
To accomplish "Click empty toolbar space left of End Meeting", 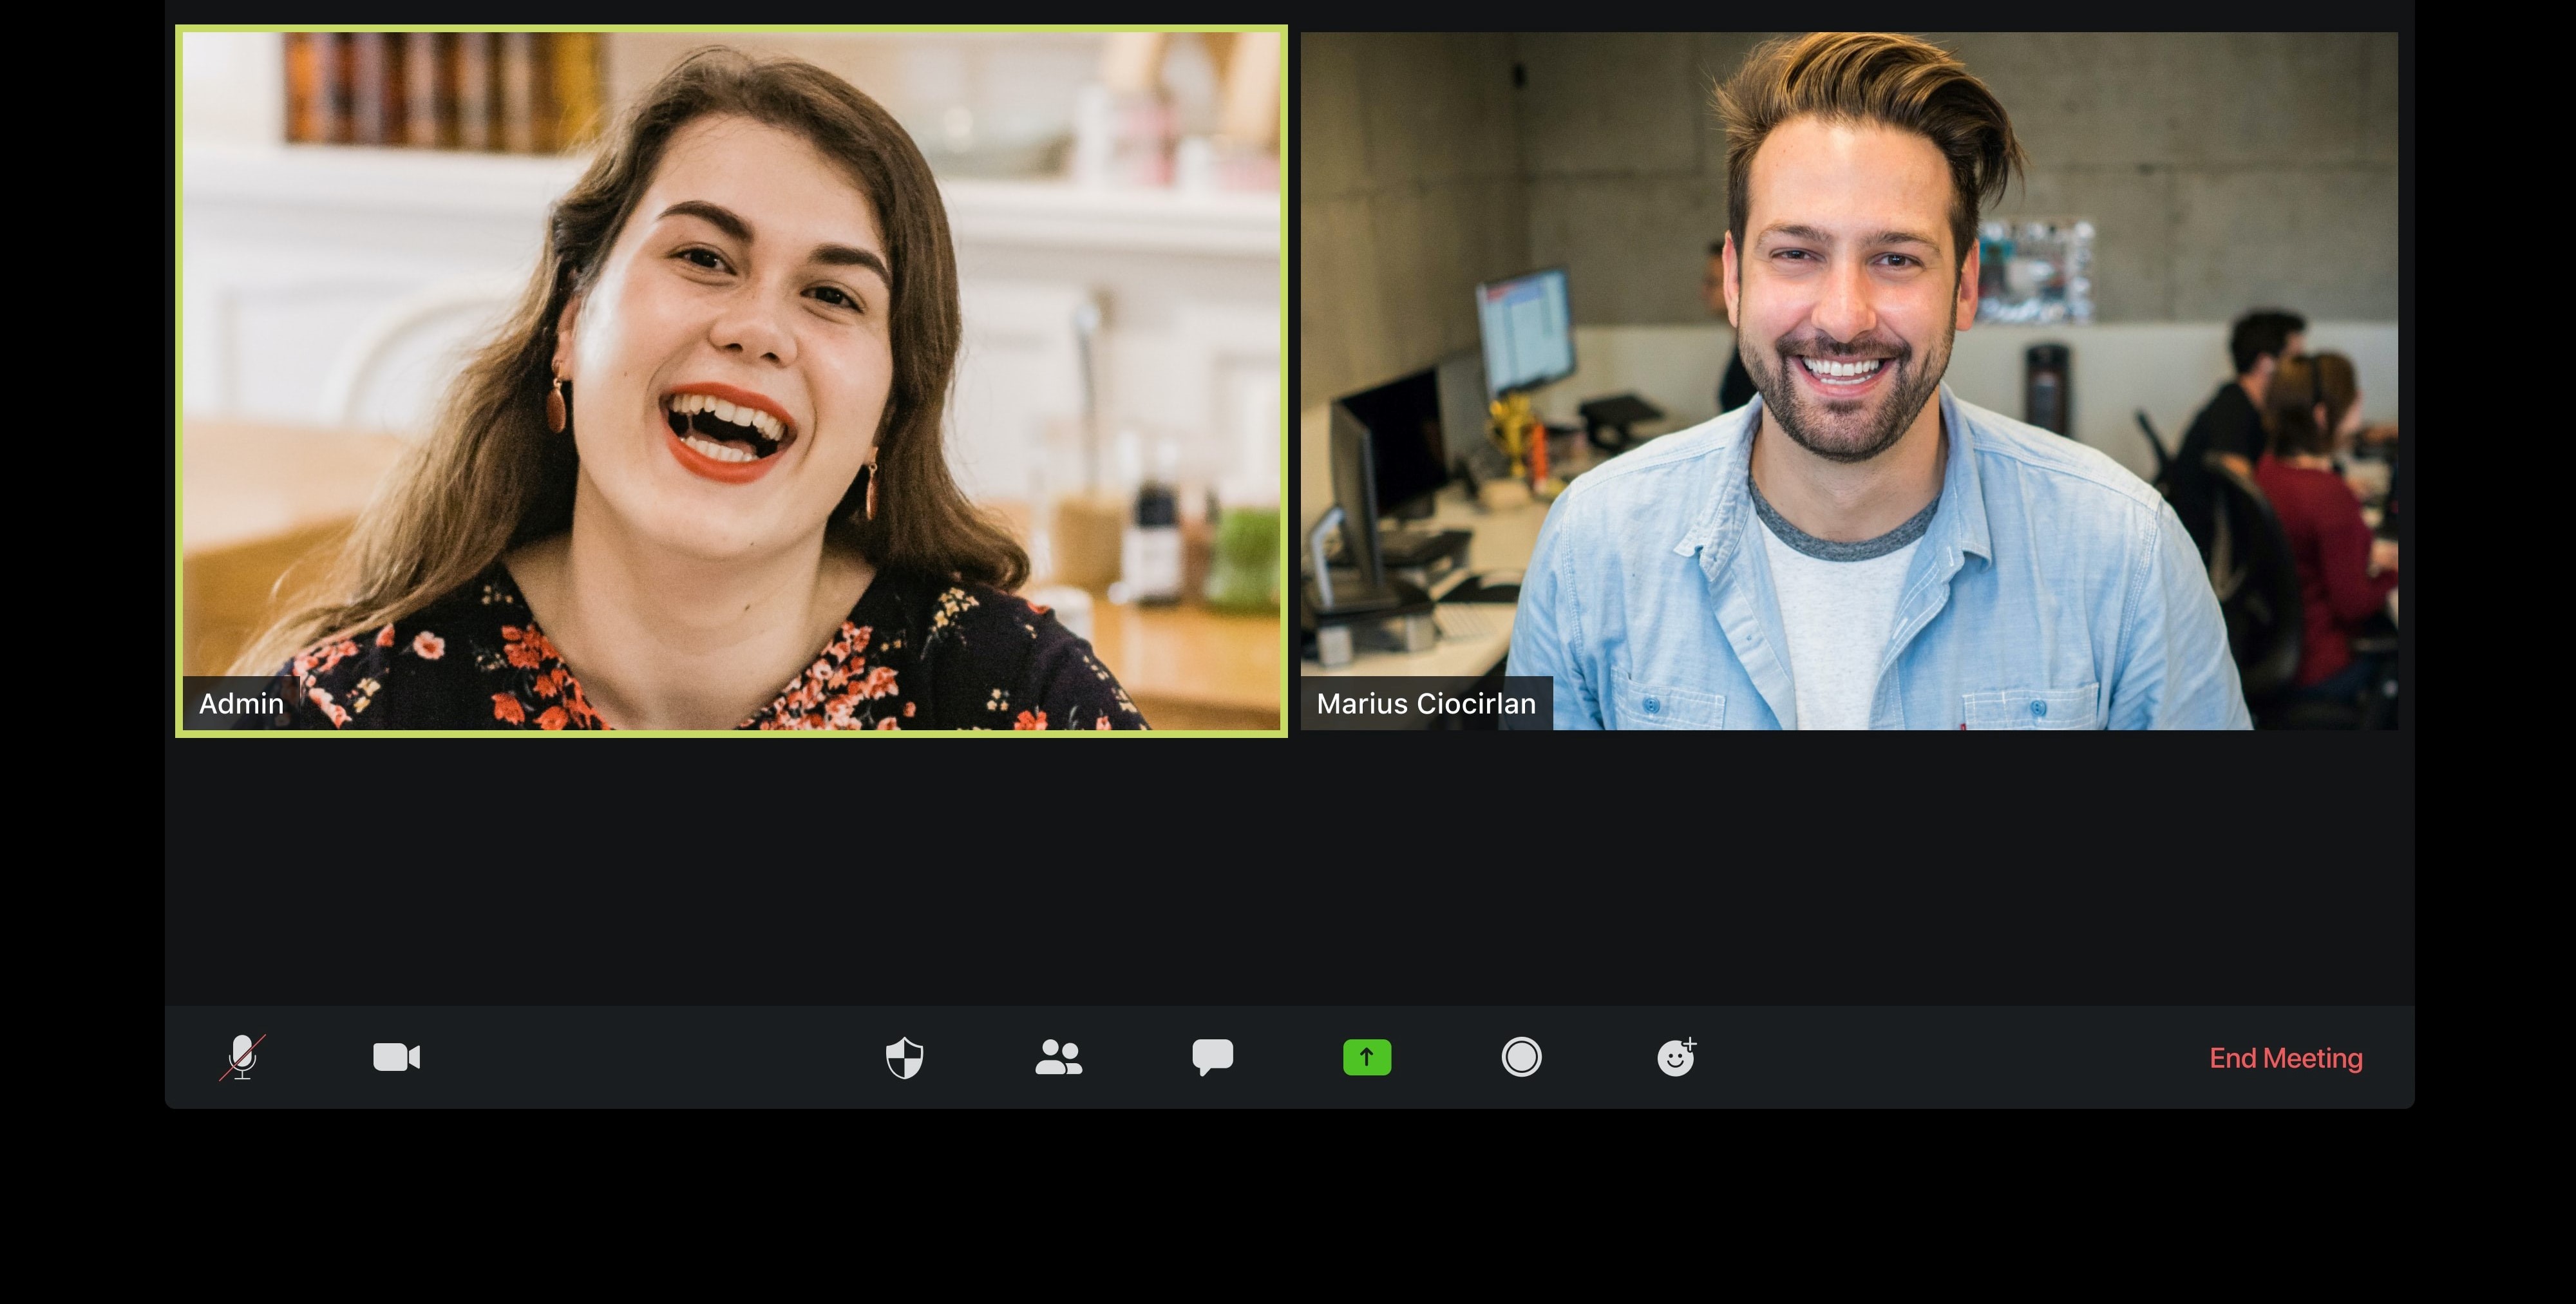I will 1950,1057.
